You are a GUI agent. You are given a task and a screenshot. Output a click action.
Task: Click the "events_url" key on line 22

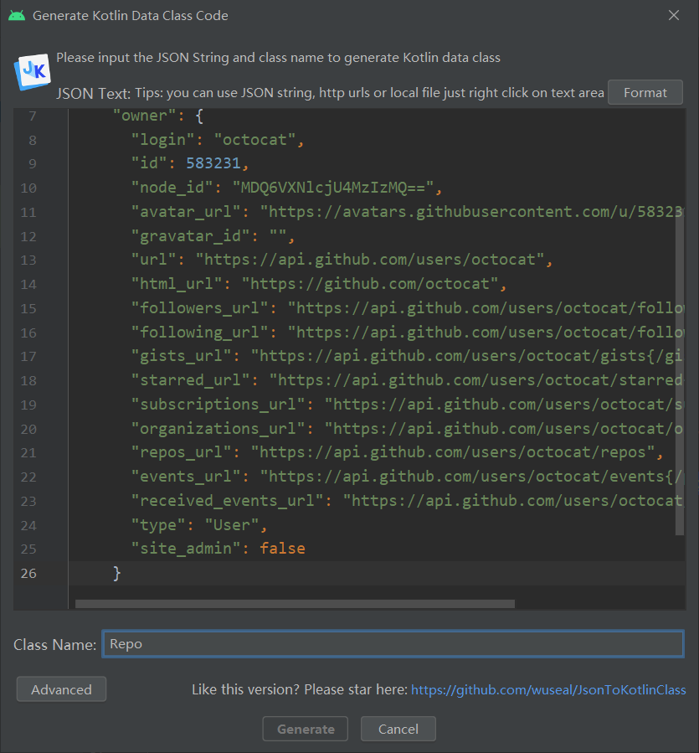(x=186, y=477)
